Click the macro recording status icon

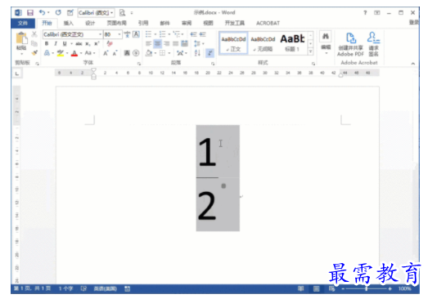tap(127, 289)
